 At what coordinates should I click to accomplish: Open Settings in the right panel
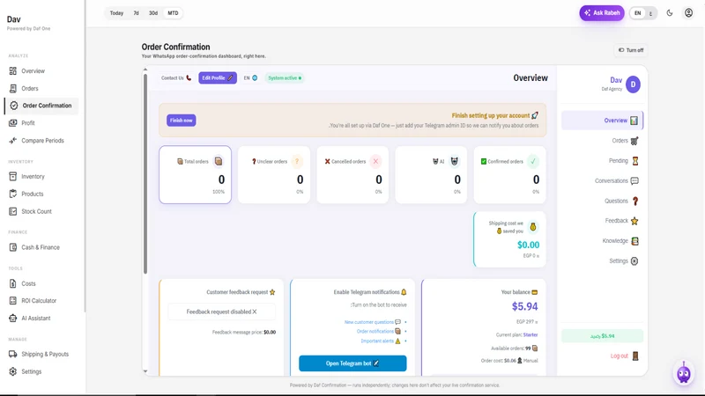point(624,260)
